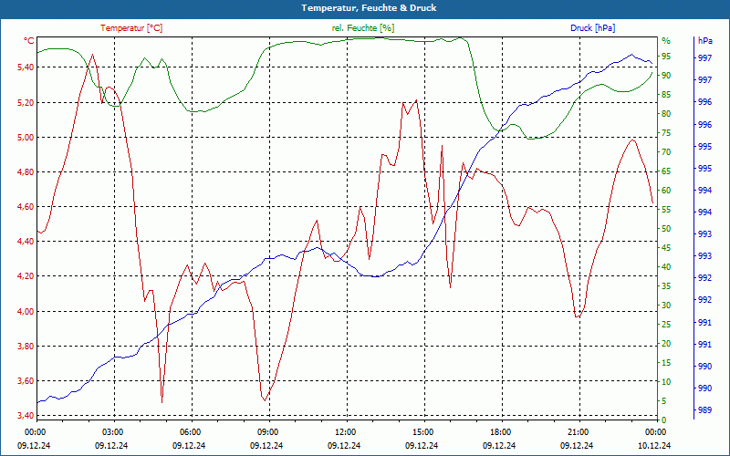Click the '21:00' time axis label
730x456 pixels.
[x=579, y=432]
